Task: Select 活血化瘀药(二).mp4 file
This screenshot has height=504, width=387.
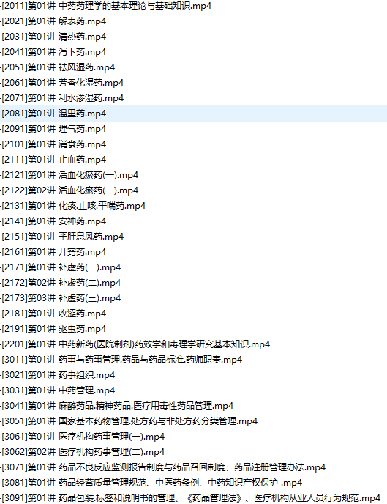Action: (x=69, y=190)
